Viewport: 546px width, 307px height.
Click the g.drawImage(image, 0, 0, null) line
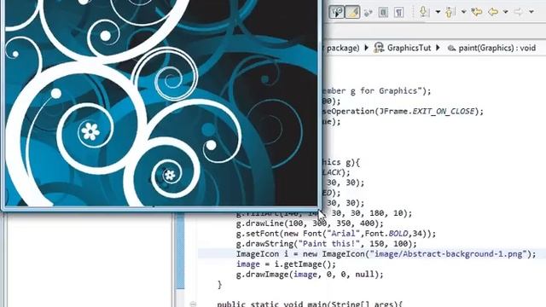point(310,275)
